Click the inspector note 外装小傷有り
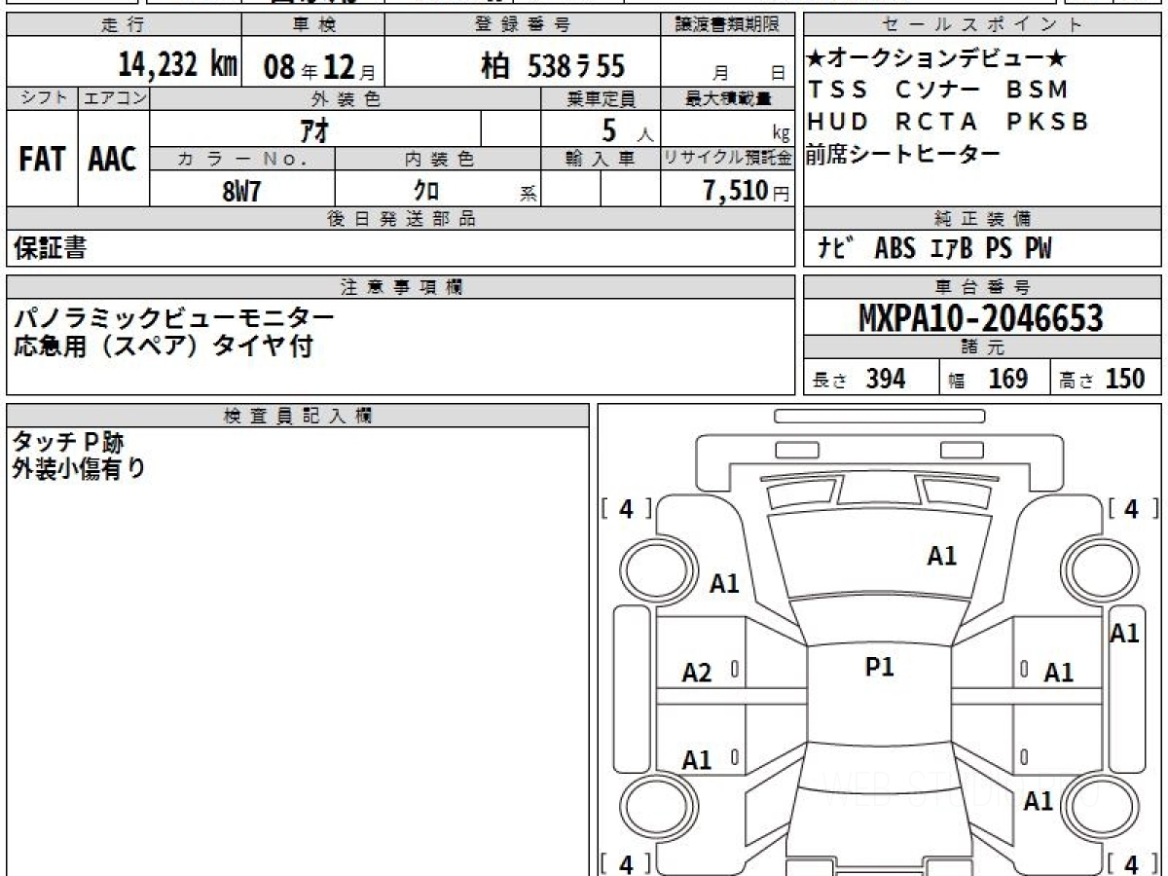 [x=79, y=469]
